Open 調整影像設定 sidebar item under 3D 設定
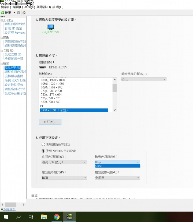 click(x=15, y=24)
